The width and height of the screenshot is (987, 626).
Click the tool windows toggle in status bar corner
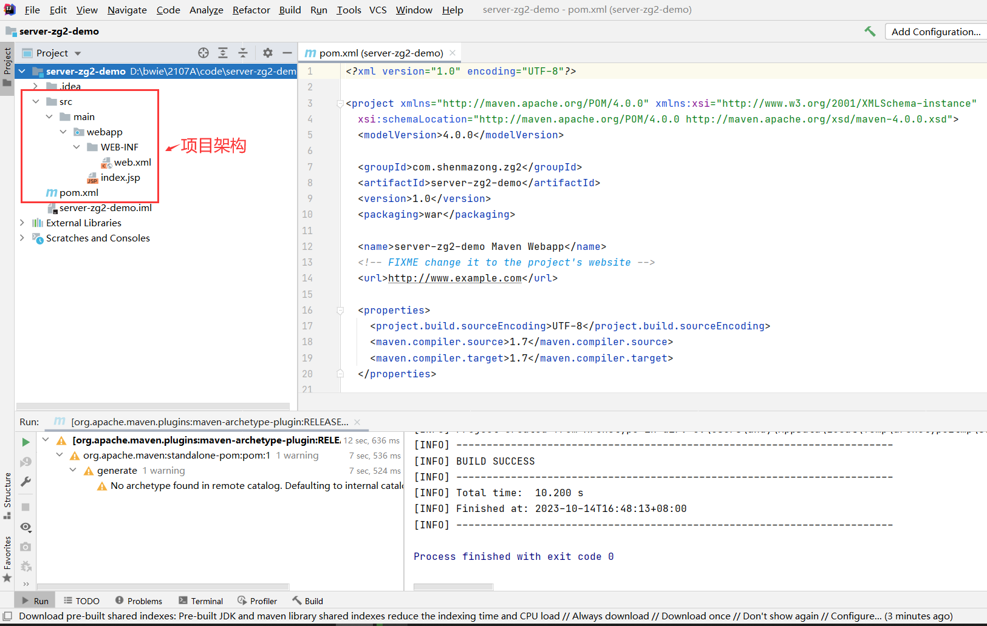(7, 616)
